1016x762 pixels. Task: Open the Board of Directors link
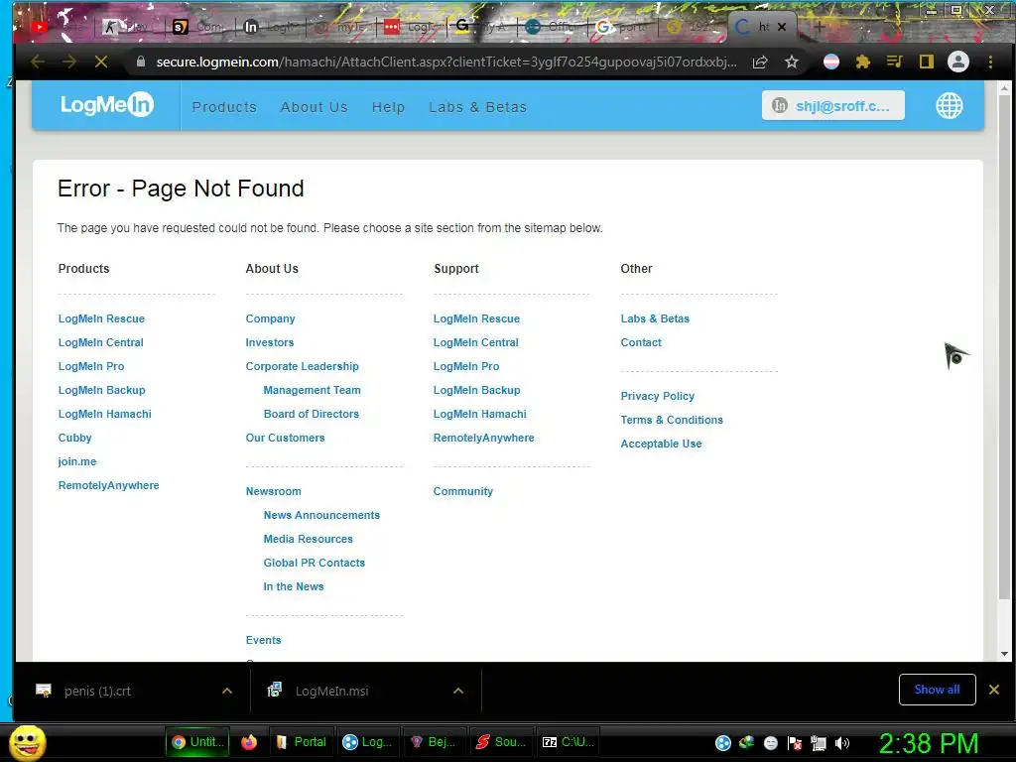pos(311,414)
